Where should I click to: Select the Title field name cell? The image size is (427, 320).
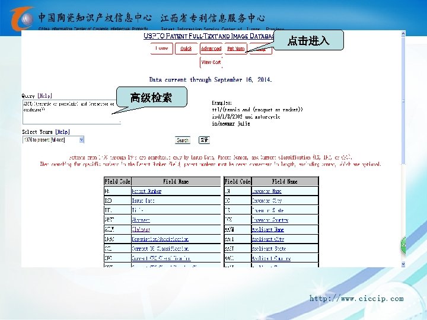(x=176, y=210)
